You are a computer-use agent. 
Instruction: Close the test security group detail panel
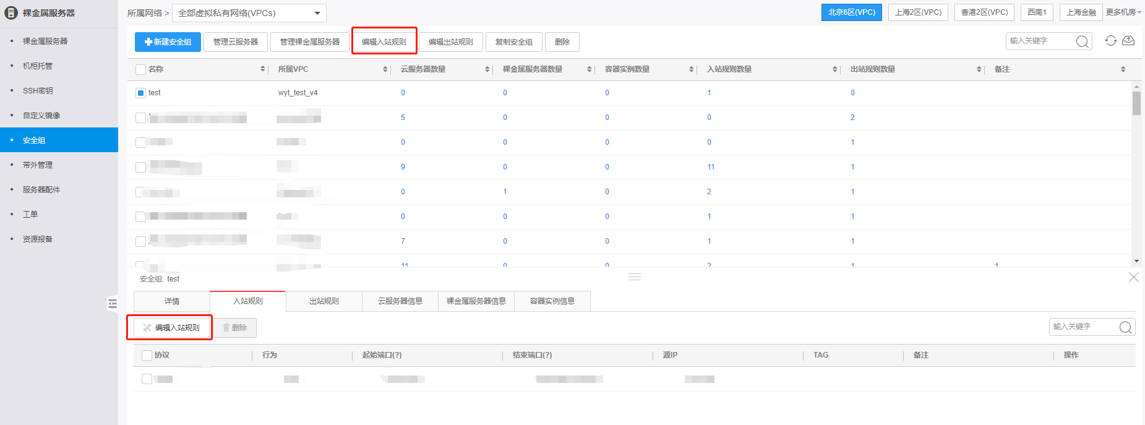coord(1133,277)
